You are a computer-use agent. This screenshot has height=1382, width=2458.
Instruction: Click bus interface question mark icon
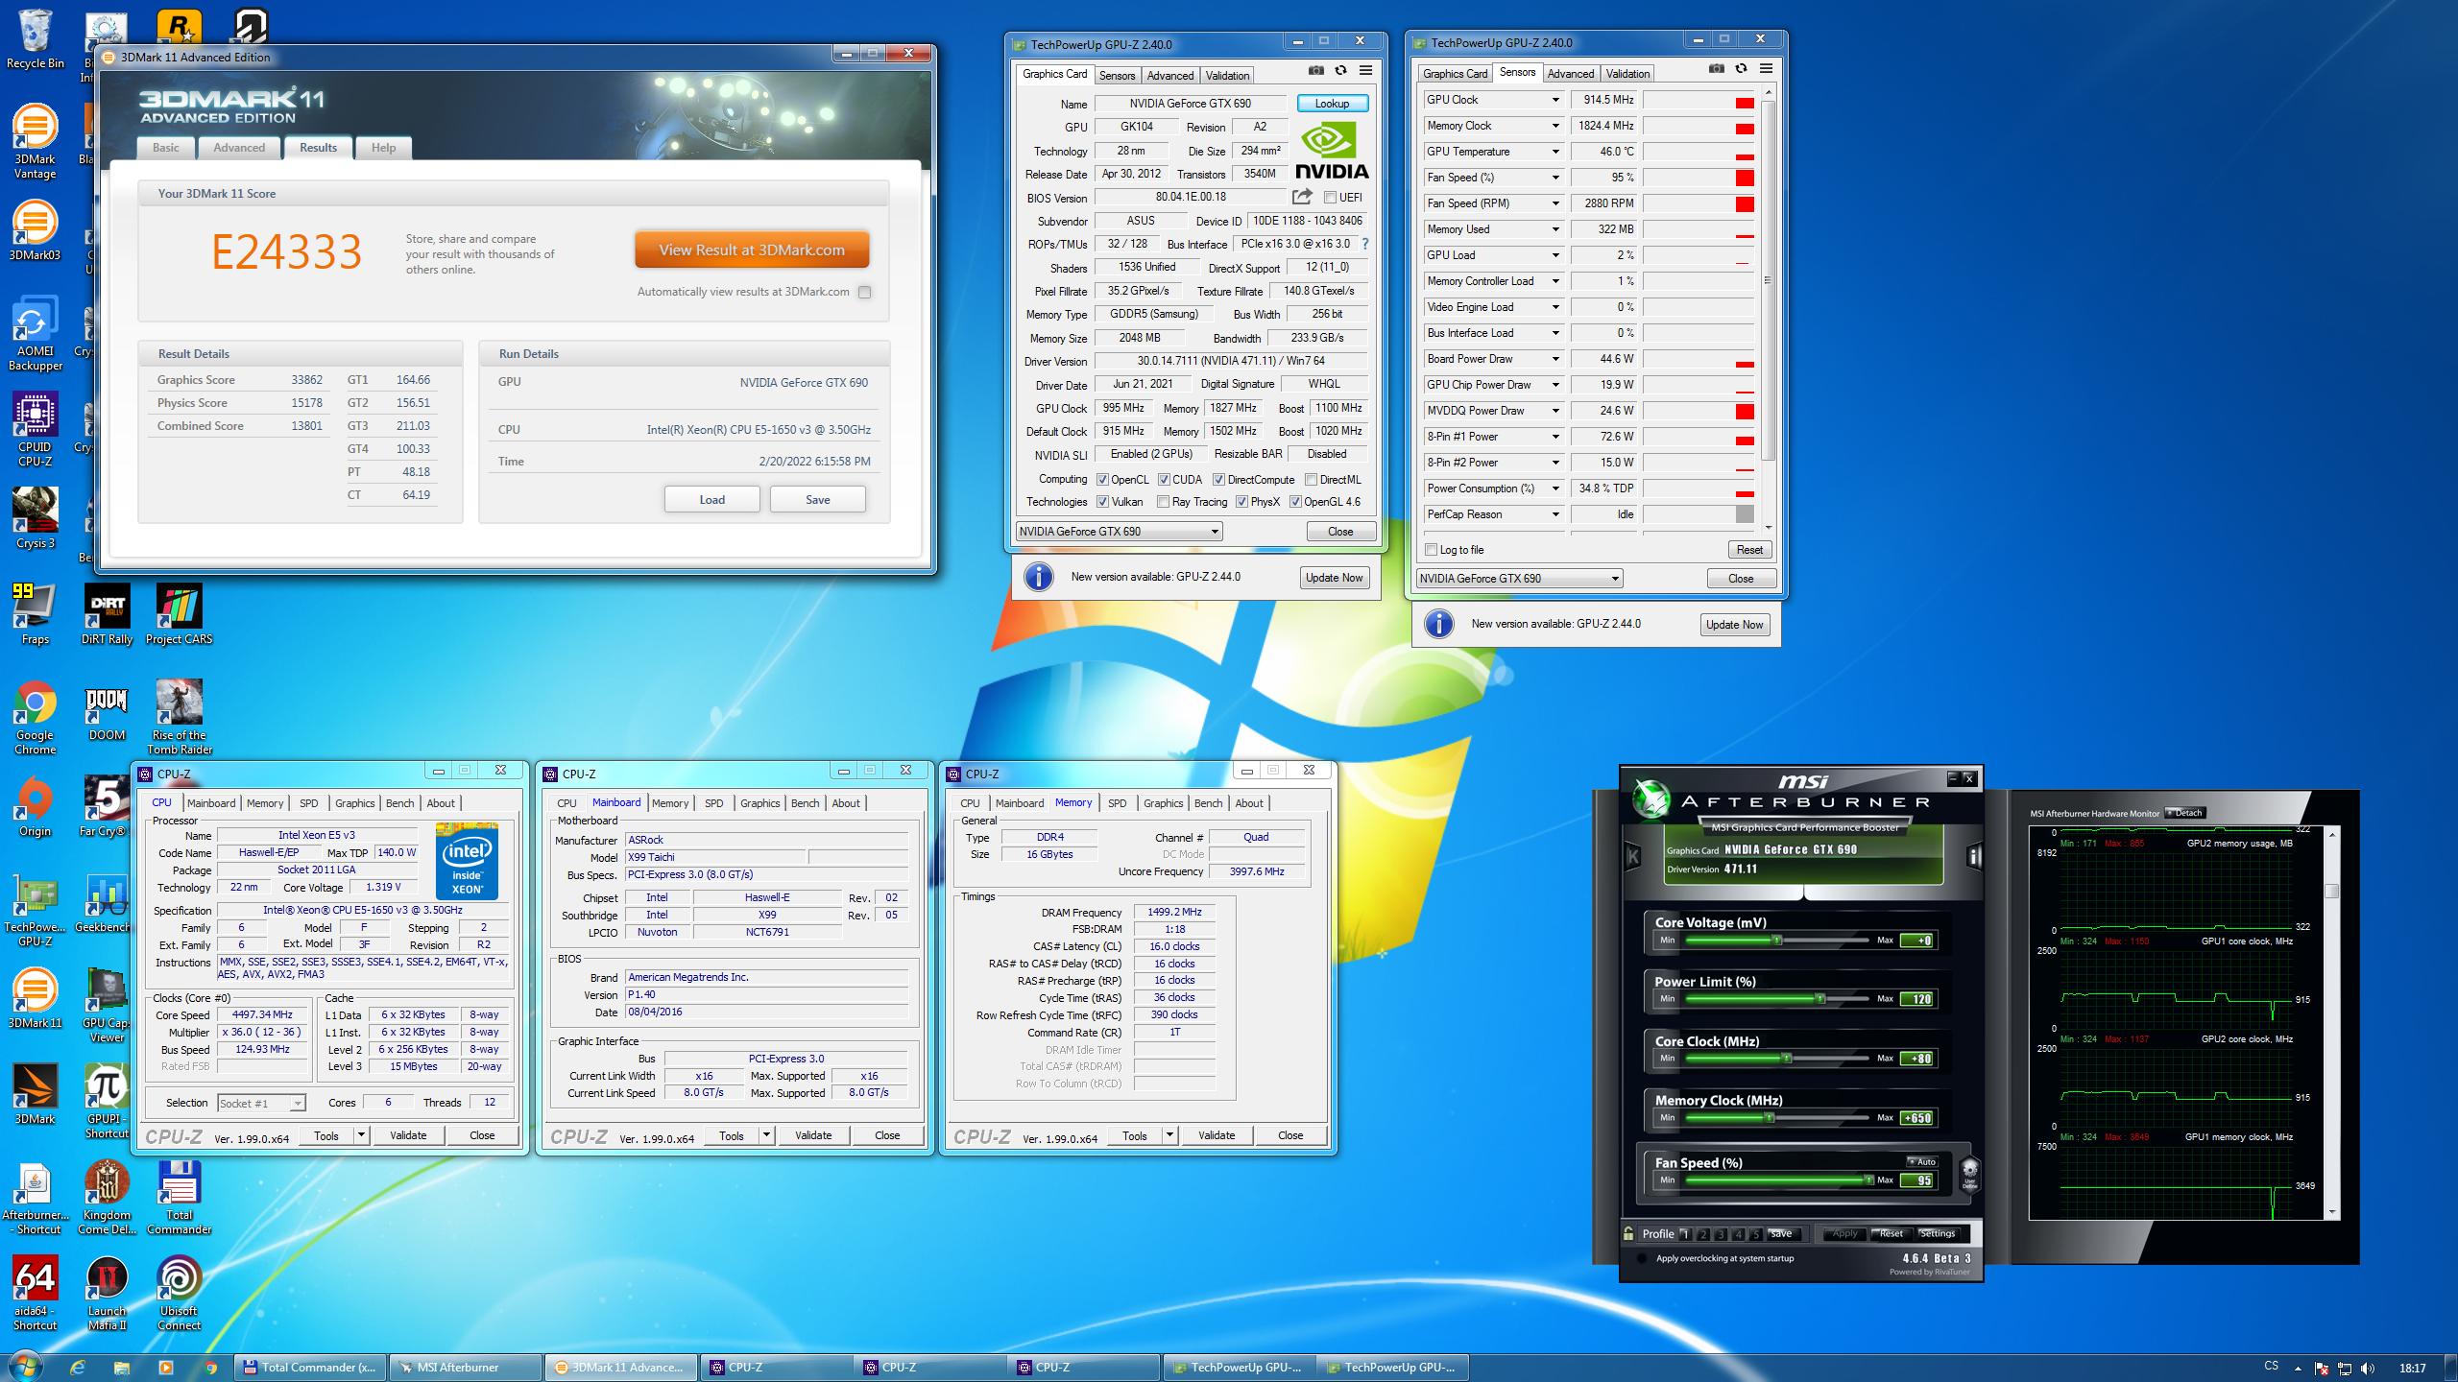pyautogui.click(x=1364, y=244)
